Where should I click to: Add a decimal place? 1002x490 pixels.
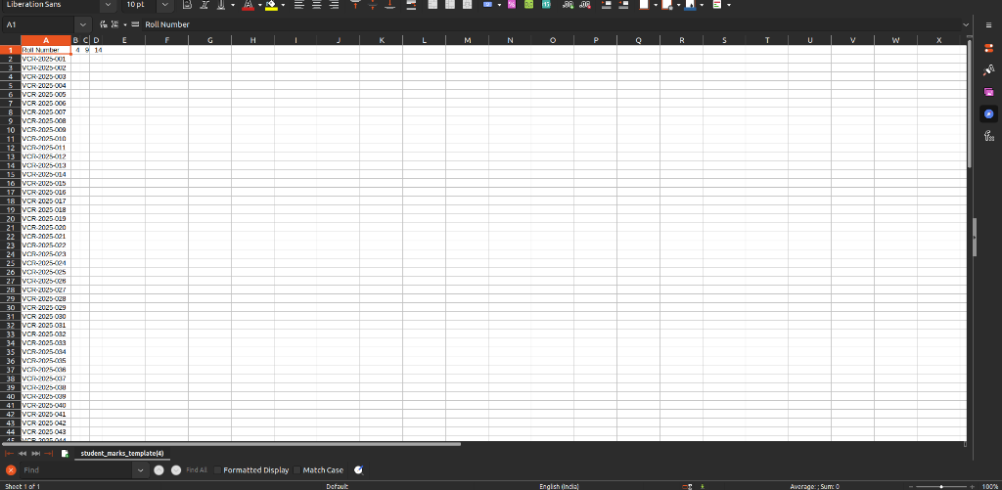[x=568, y=5]
